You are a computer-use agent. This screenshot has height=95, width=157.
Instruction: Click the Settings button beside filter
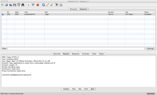150,49
